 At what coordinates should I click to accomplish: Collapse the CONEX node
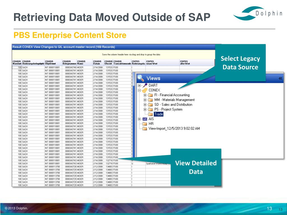[139, 90]
